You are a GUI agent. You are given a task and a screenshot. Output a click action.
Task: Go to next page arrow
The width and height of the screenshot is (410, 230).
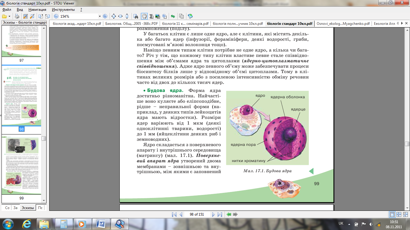pos(213,214)
